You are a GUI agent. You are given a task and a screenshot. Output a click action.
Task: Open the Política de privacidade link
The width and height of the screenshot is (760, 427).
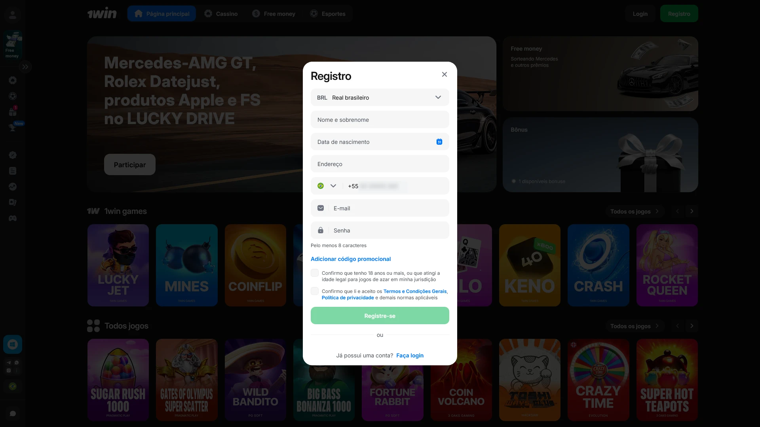pos(348,298)
